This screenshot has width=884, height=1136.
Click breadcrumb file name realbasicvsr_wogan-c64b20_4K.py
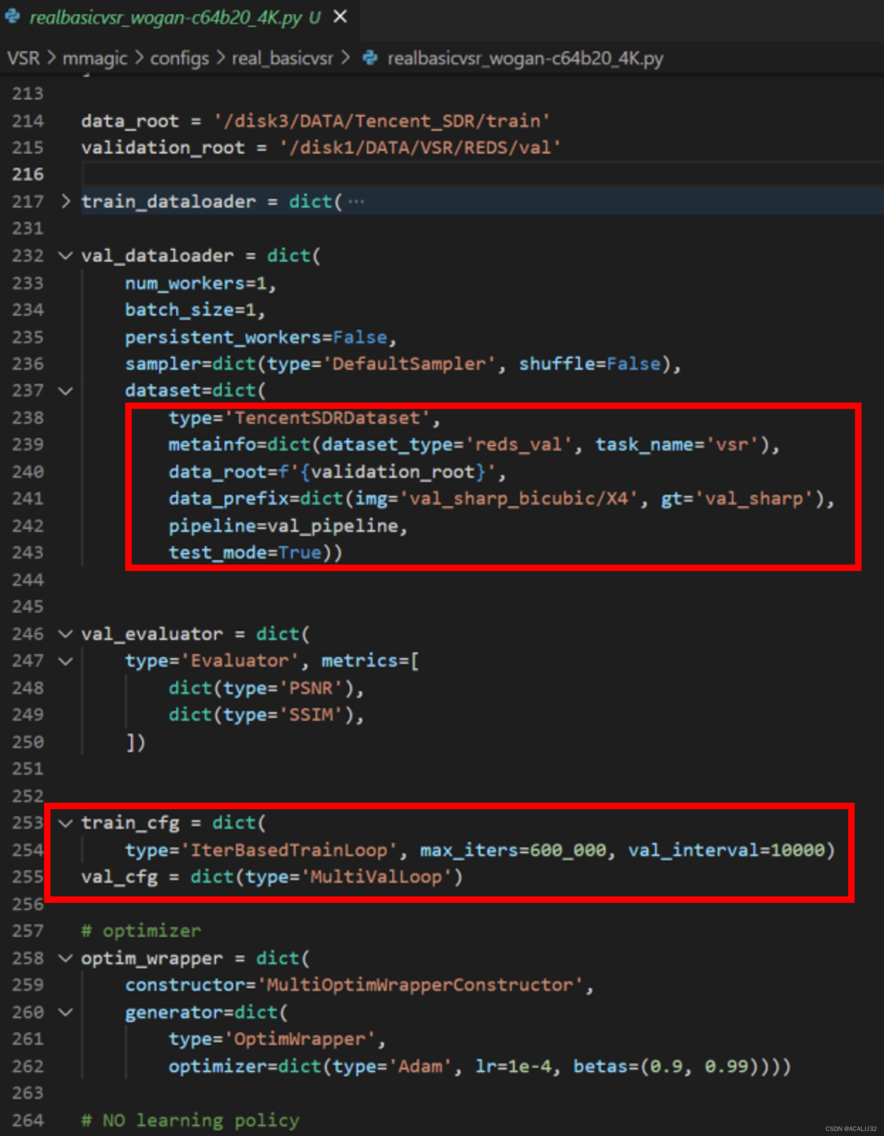coord(525,58)
